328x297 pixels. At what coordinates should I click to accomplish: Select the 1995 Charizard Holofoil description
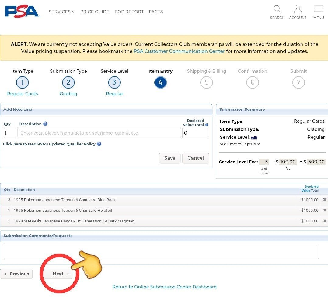[63, 210]
